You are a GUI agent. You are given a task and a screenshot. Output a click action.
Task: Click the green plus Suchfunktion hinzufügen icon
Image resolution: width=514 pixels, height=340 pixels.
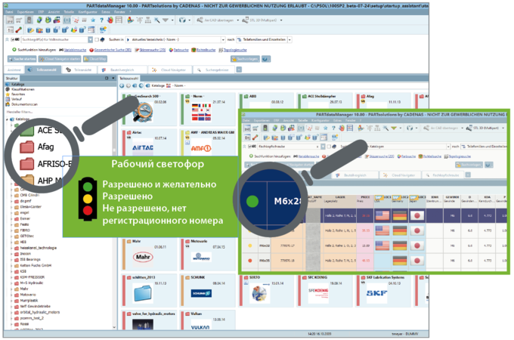[x=14, y=50]
